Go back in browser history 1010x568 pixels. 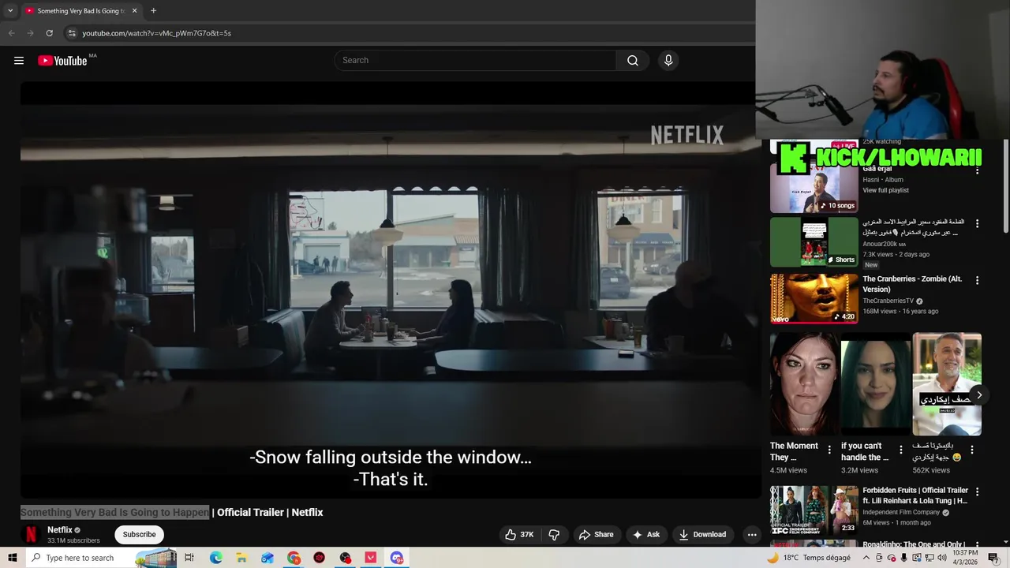11,33
